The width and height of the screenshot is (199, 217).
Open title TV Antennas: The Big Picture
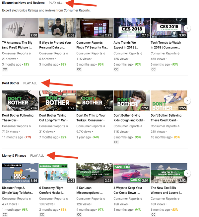[x=17, y=45]
